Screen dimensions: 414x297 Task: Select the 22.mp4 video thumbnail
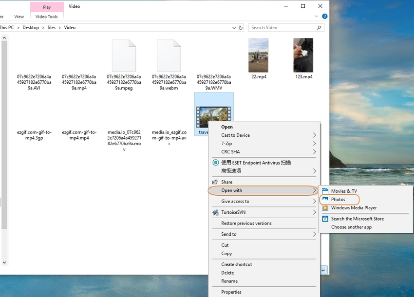[258, 56]
